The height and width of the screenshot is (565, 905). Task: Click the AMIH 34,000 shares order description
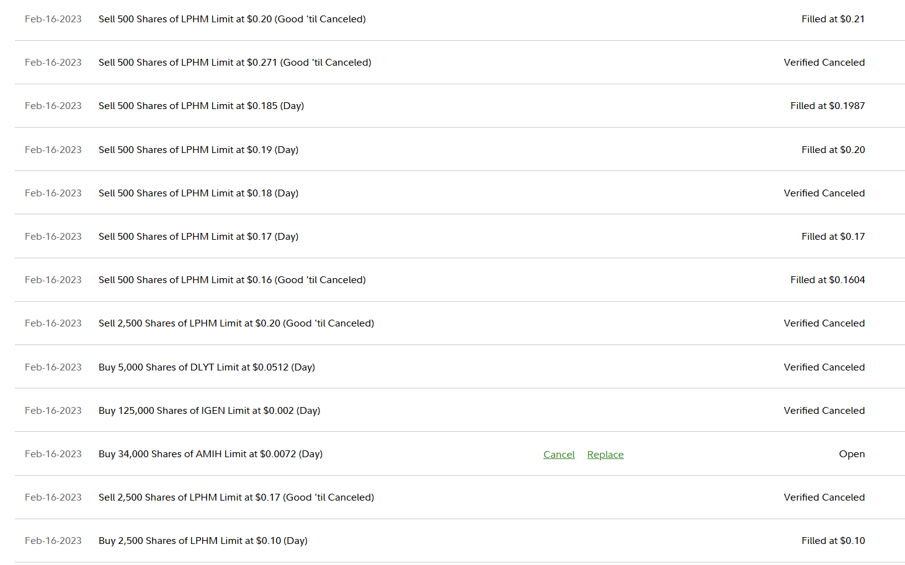(210, 454)
